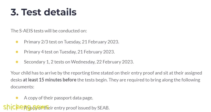Select the Primary 2/3 test on Tuesday line
The width and height of the screenshot is (211, 112).
[x=72, y=42]
